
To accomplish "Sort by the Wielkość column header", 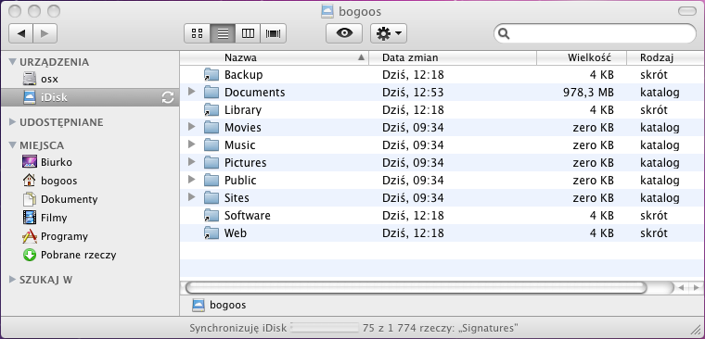I will point(582,57).
